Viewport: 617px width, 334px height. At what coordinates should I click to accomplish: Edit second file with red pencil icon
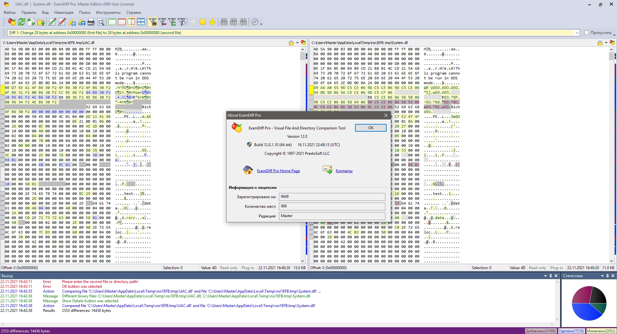(62, 22)
